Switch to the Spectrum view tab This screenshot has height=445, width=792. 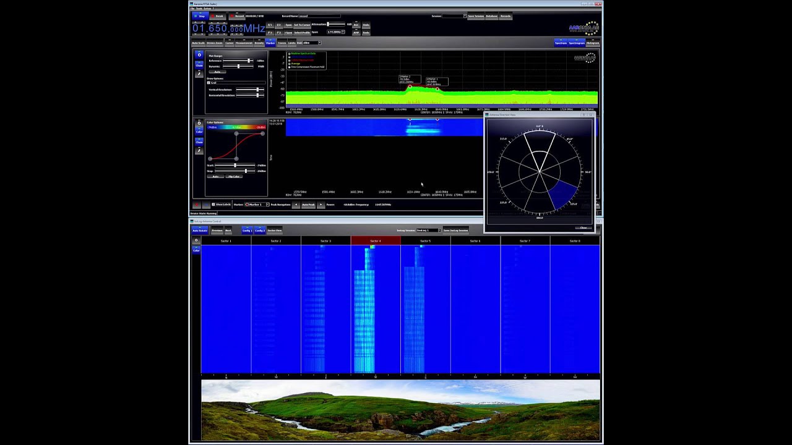[561, 43]
